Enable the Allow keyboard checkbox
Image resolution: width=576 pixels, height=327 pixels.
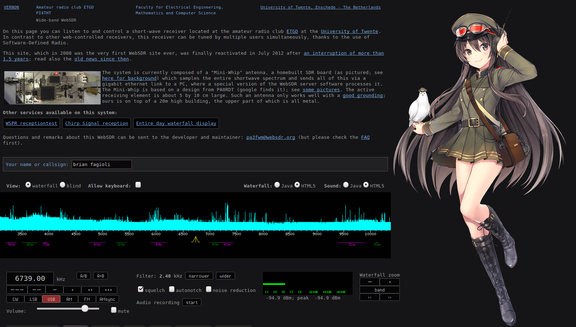(138, 185)
